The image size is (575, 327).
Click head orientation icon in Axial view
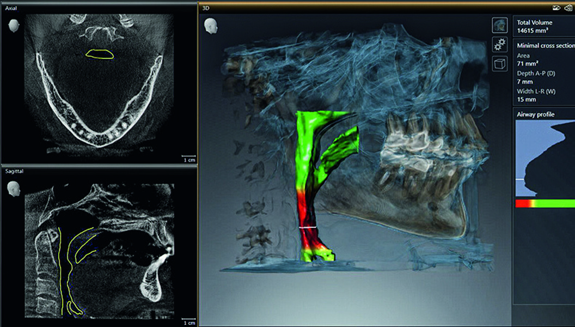click(14, 26)
